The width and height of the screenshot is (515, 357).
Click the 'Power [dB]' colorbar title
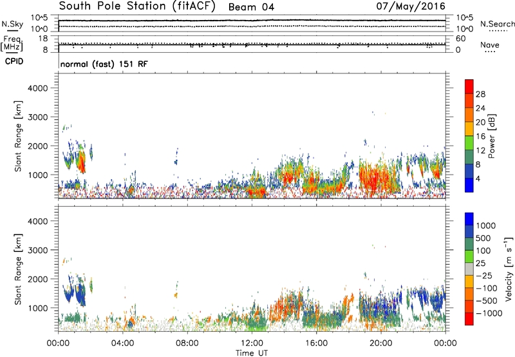(x=491, y=136)
